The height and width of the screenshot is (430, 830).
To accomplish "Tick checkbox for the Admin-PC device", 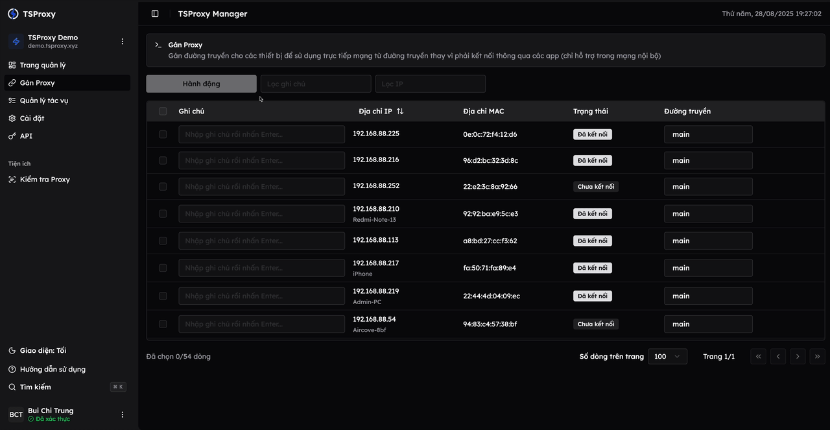I will pyautogui.click(x=163, y=296).
